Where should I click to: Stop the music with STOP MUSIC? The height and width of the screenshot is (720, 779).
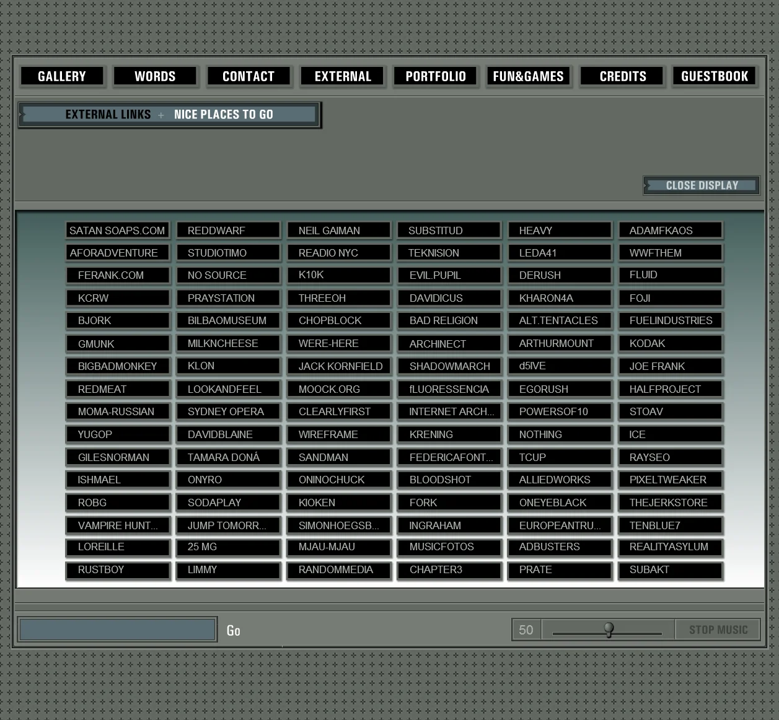(x=718, y=630)
